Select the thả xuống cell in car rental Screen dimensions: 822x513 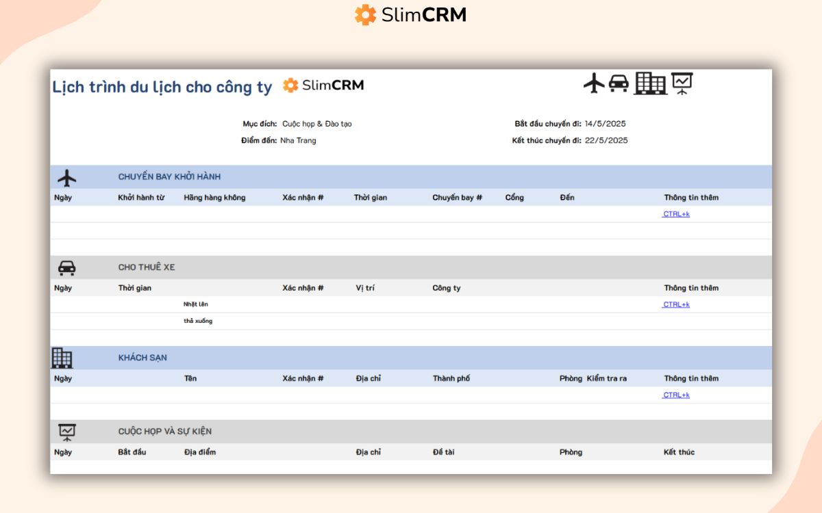197,321
